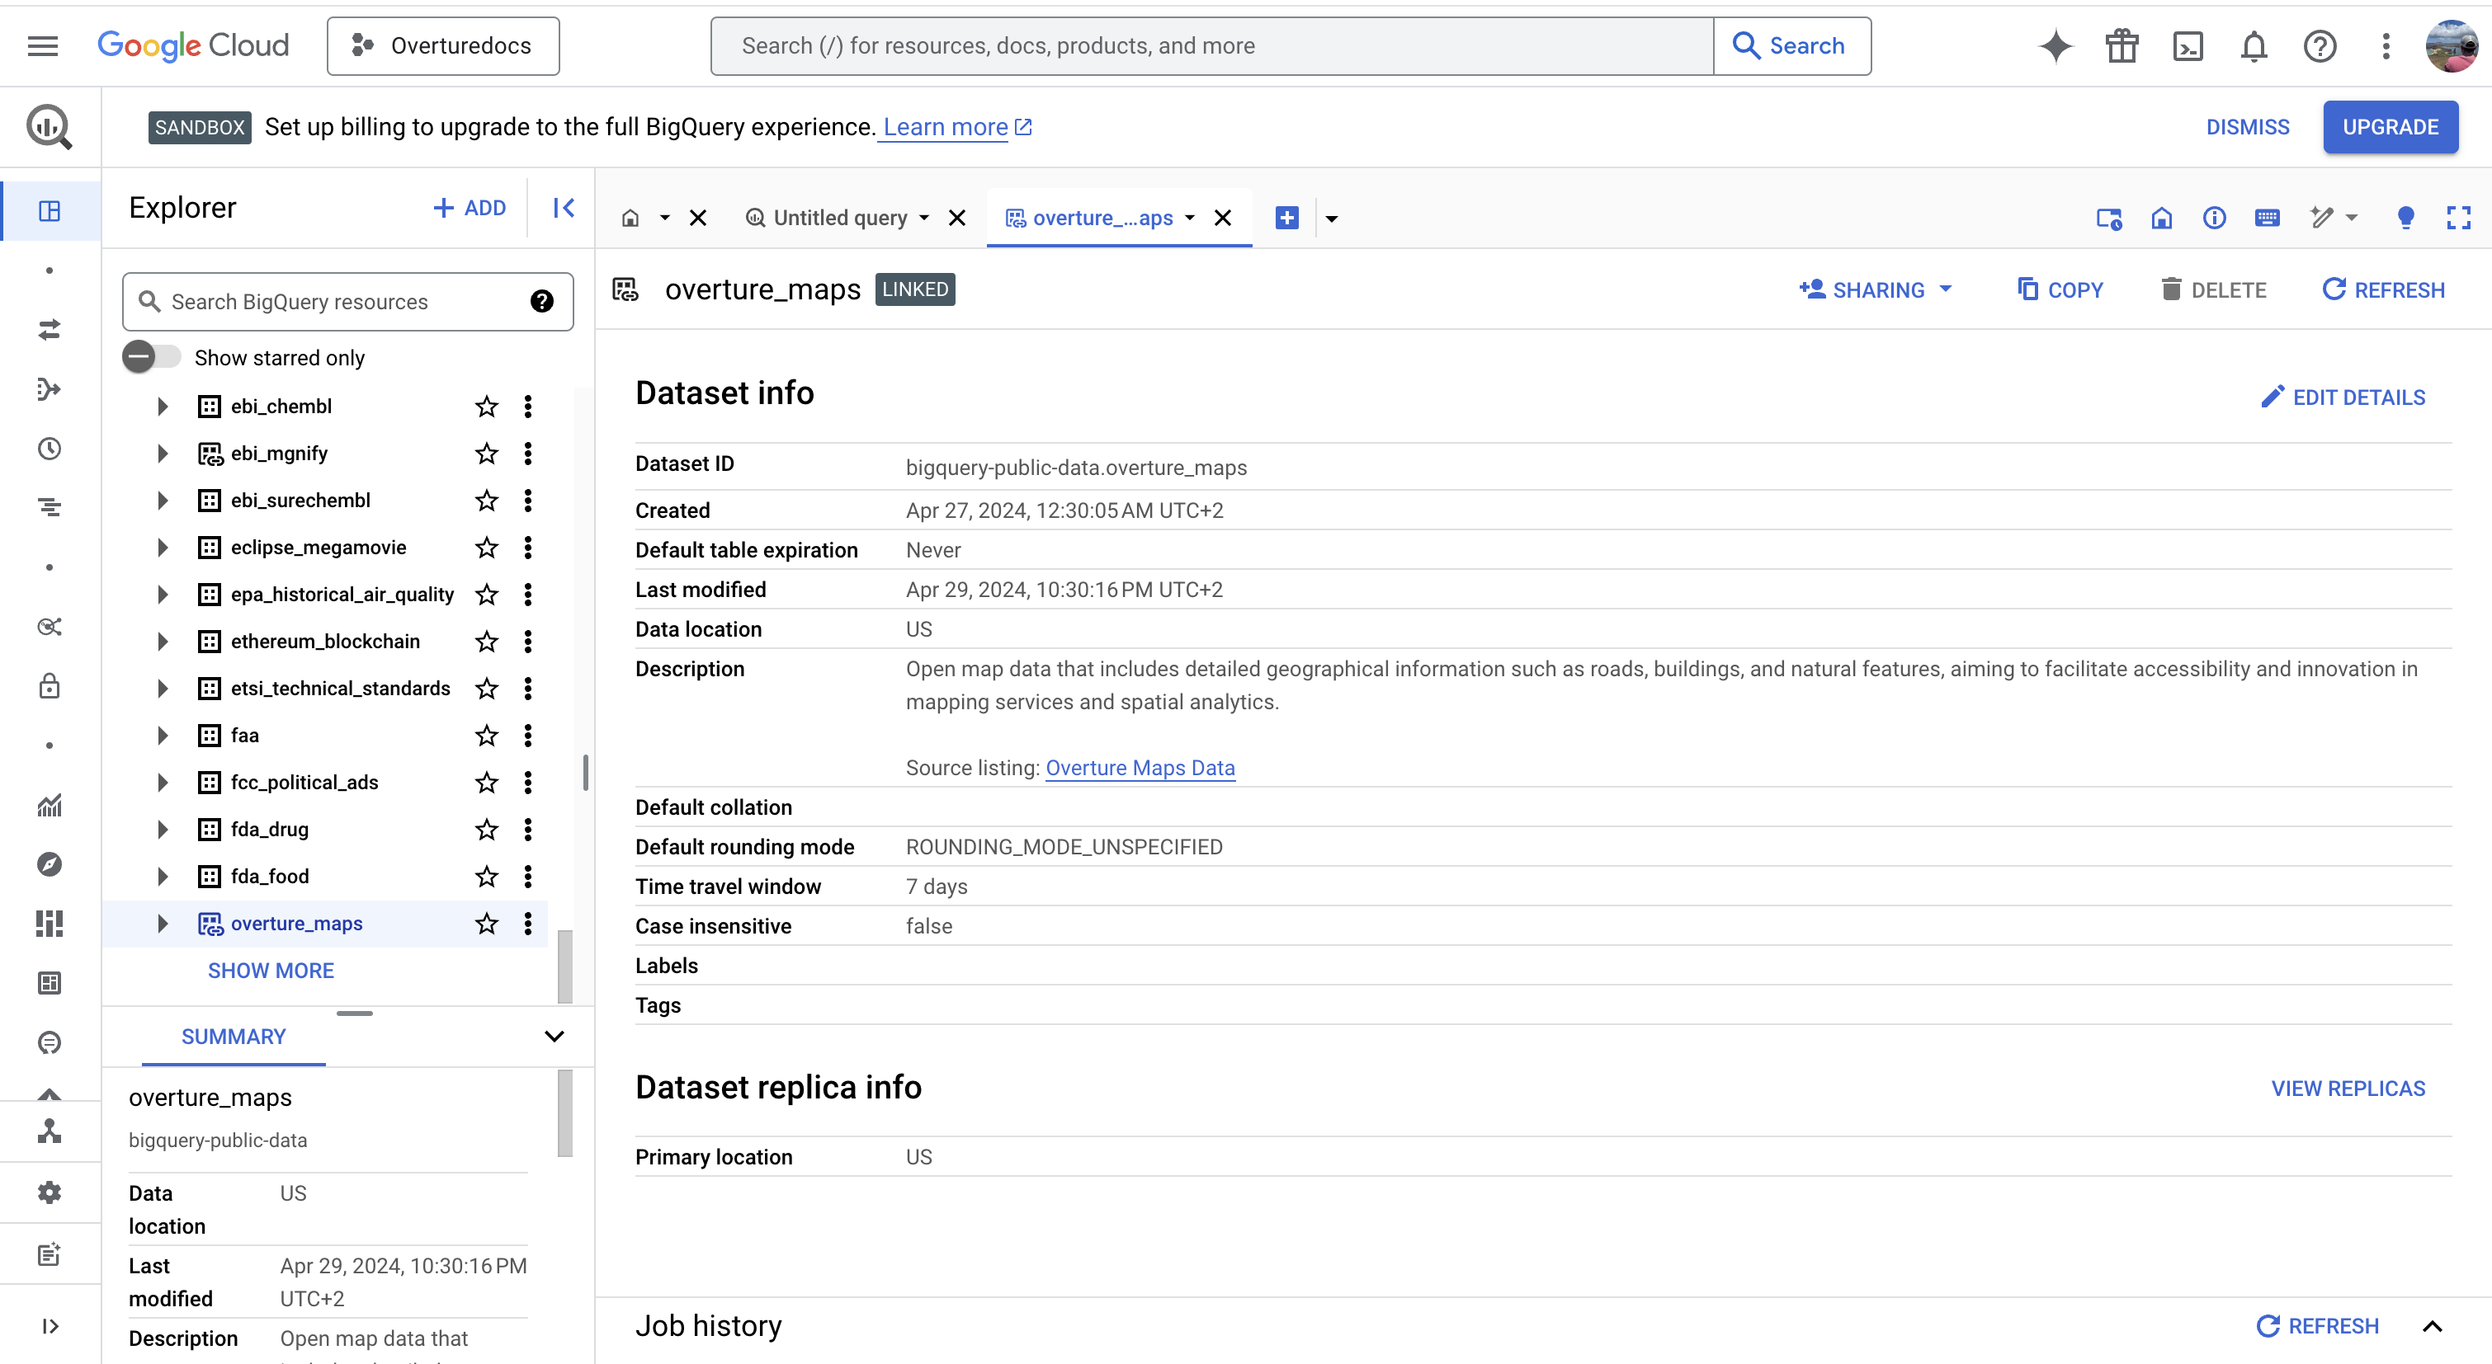Expand the overture_maps dataset
The image size is (2492, 1364).
(x=163, y=923)
